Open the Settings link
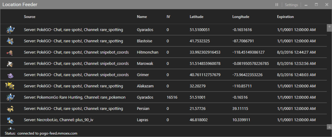 [291, 5]
